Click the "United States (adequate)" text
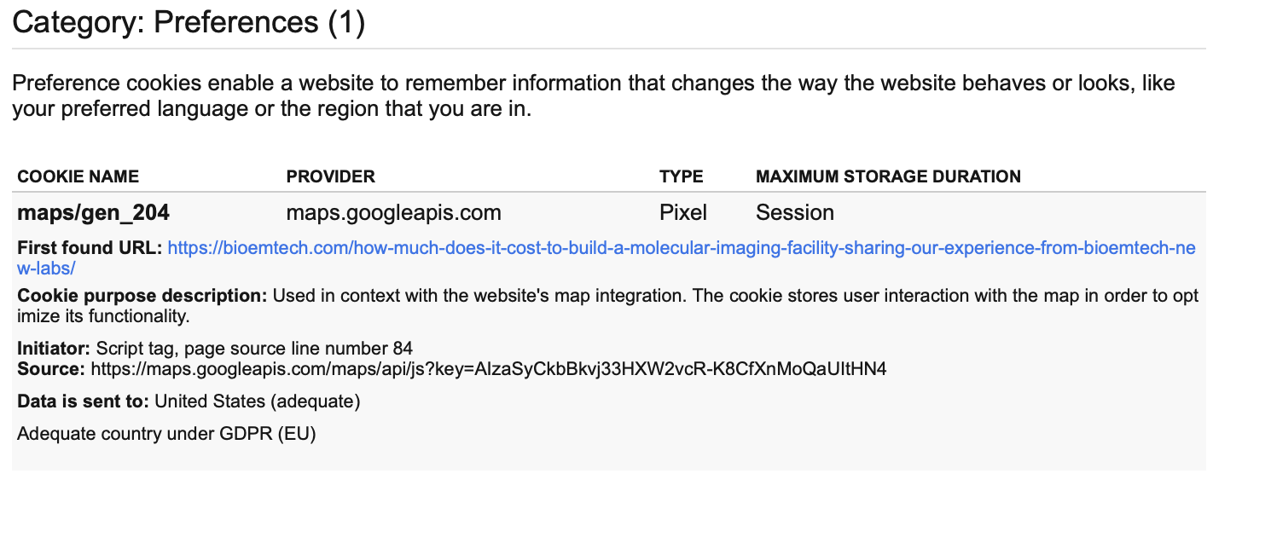The width and height of the screenshot is (1271, 537). tap(258, 401)
